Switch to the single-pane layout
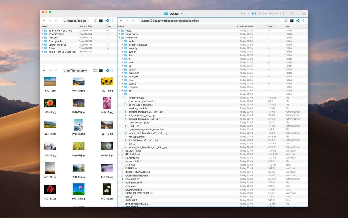 [282, 14]
